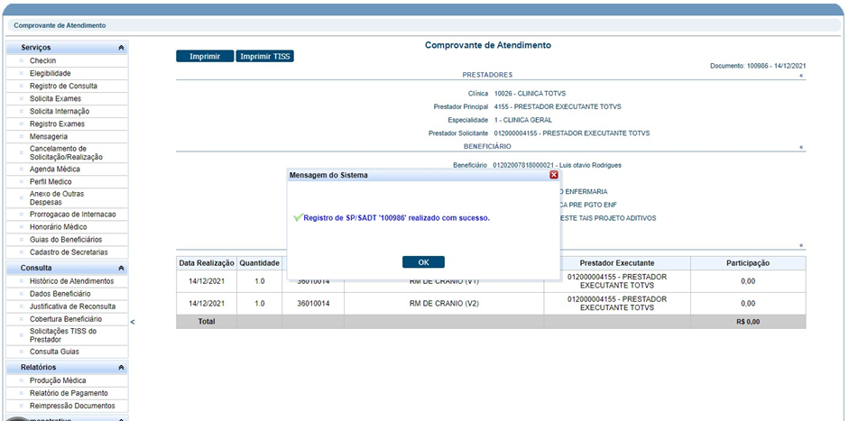
Task: Open Elegibilidade menu item
Action: (x=51, y=73)
